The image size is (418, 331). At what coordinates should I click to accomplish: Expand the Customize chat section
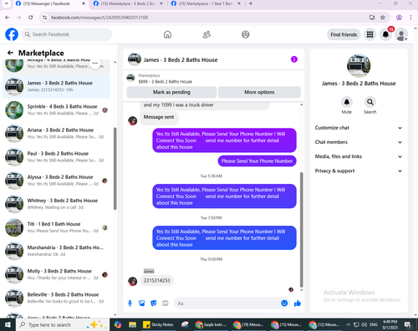(359, 128)
